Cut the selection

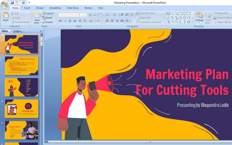[15, 13]
